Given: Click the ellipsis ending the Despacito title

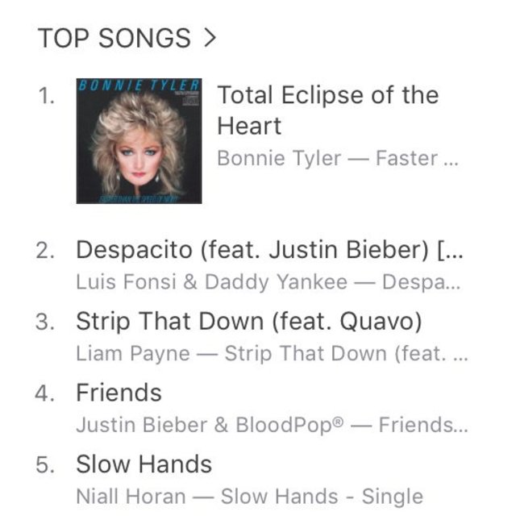Looking at the screenshot, I should [x=456, y=252].
